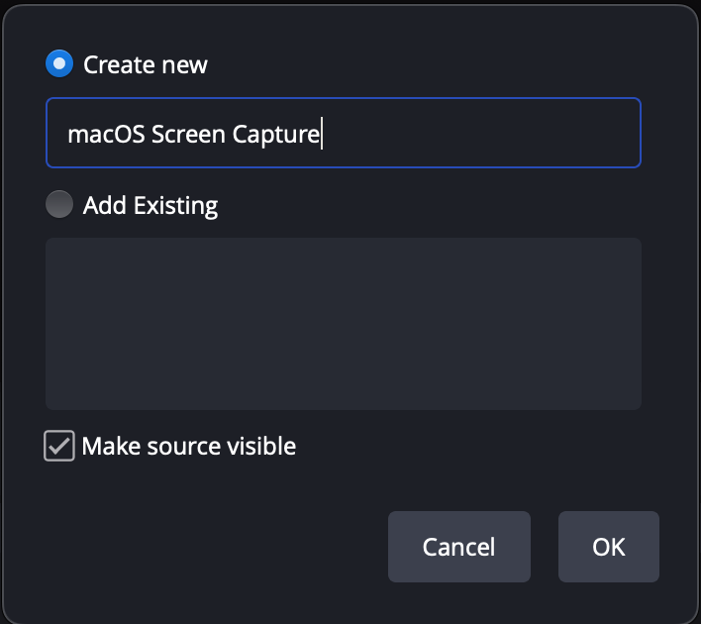
Task: Place cursor after the word Capture
Action: tap(322, 134)
